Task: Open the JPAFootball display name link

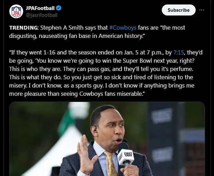Action: pos(40,7)
